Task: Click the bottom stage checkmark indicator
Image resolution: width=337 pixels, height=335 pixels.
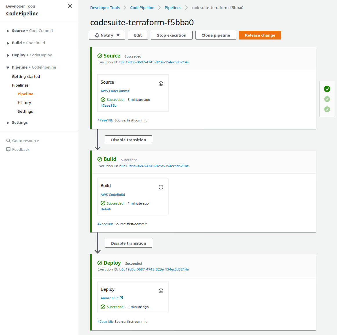Action: (327, 109)
